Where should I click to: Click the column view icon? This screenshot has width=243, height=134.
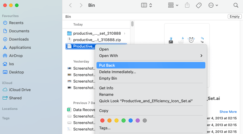[x=144, y=5]
